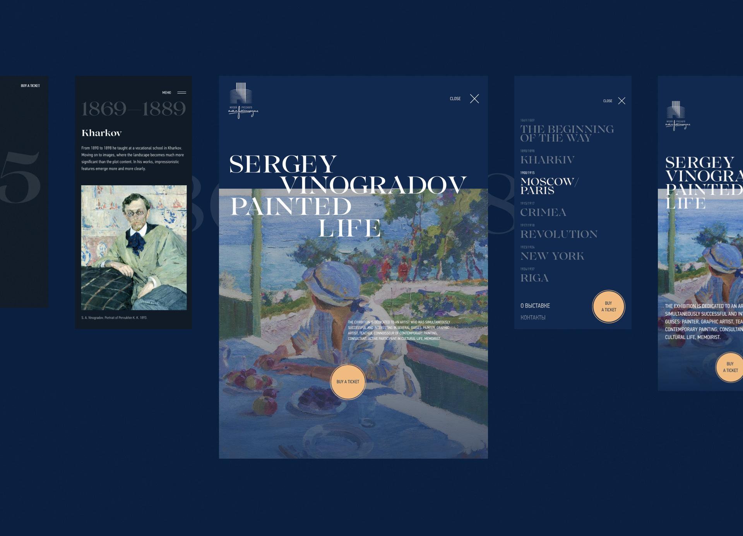
Task: Select the Revolution menu entry
Action: (x=559, y=234)
